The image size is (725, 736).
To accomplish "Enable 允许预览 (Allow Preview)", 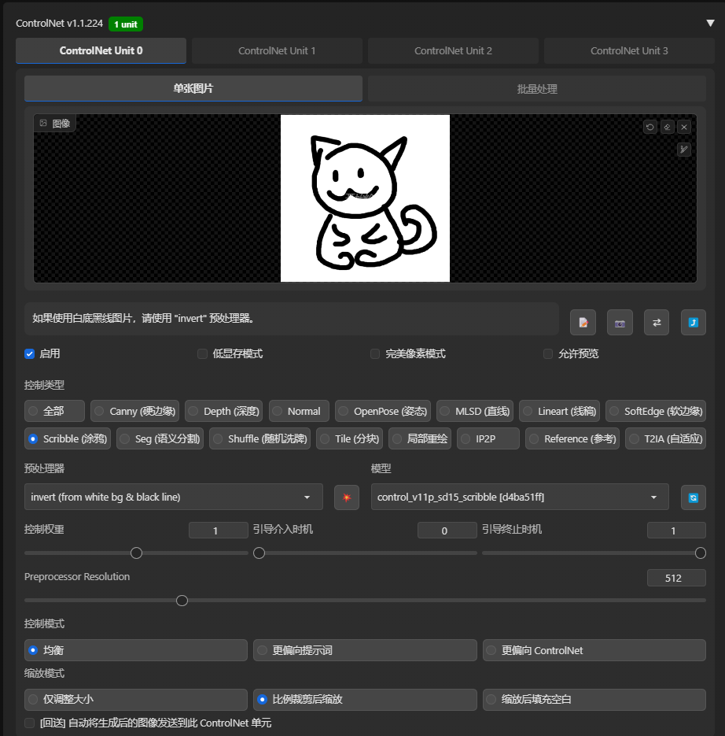I will point(548,354).
